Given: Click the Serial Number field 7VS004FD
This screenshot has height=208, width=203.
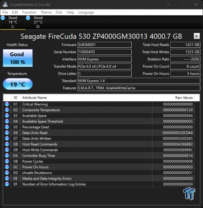Looking at the screenshot, I should click(x=104, y=52).
